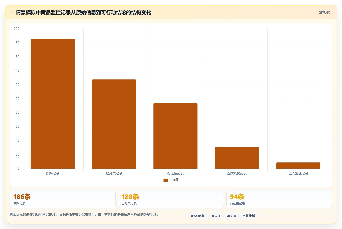Click the 200 y-axis tick label

[x=17, y=29]
